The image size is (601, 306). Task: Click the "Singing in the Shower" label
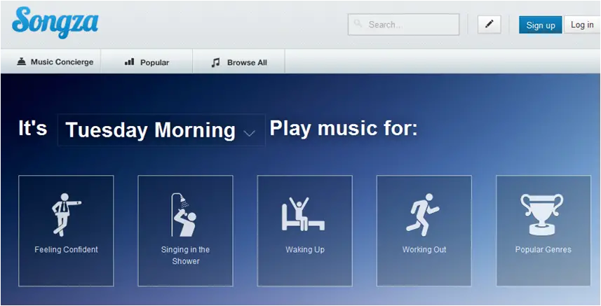pyautogui.click(x=186, y=256)
